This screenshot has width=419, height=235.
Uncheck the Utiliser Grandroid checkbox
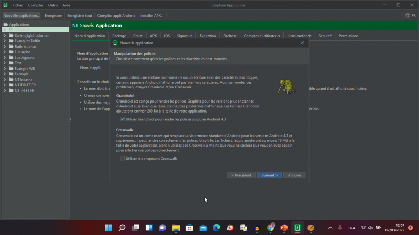click(x=122, y=119)
